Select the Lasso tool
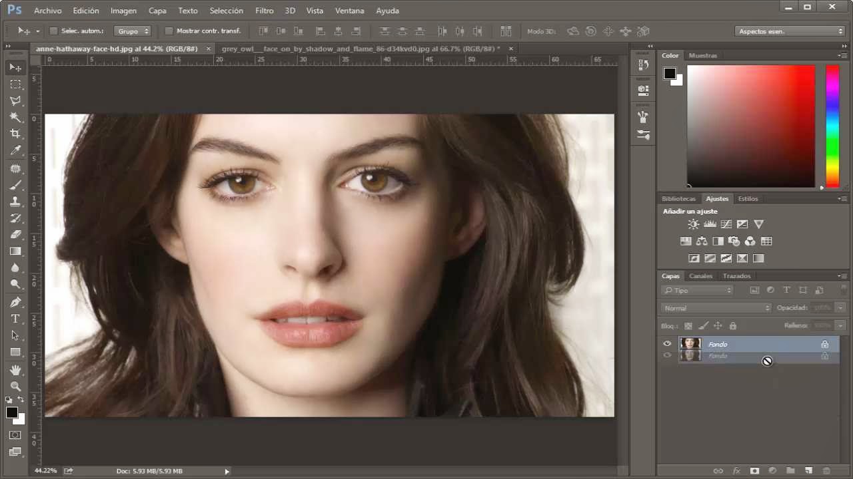This screenshot has width=853, height=479. (x=15, y=100)
